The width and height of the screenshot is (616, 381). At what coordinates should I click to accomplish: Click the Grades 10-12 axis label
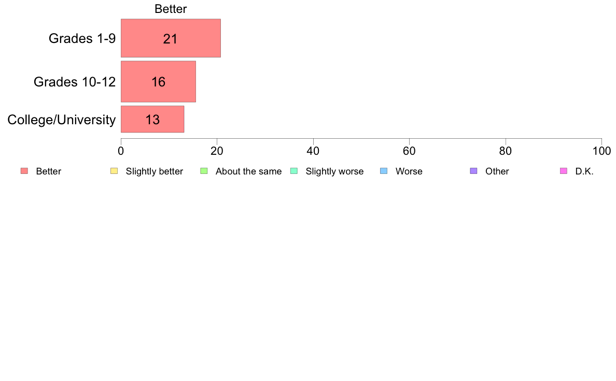(75, 82)
